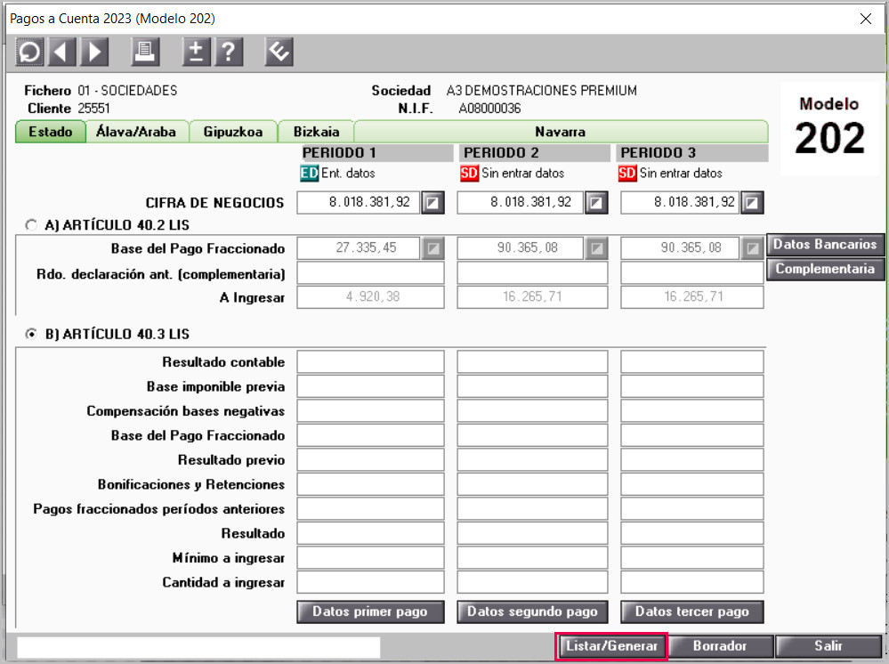The height and width of the screenshot is (664, 889).
Task: Switch to the Estado tab
Action: click(51, 132)
